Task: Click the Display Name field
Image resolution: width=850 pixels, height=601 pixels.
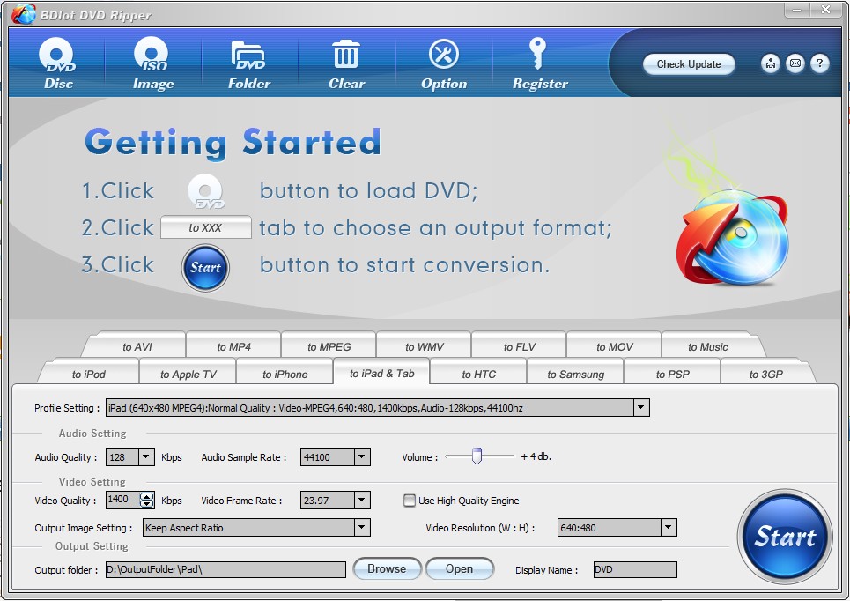Action: coord(635,569)
